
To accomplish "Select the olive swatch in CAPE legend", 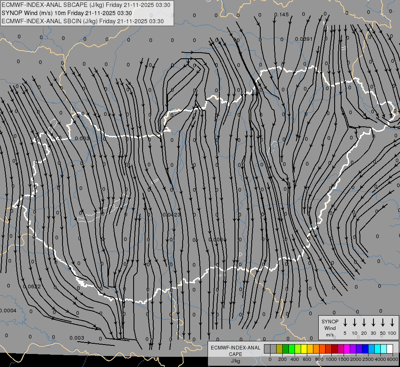I will point(279,349).
